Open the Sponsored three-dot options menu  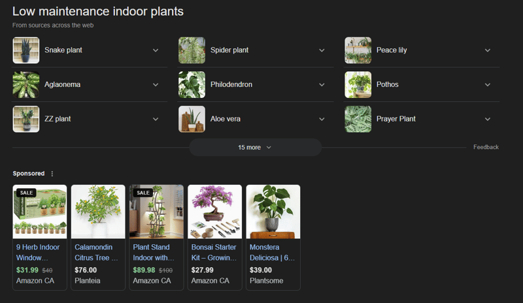[x=52, y=174]
